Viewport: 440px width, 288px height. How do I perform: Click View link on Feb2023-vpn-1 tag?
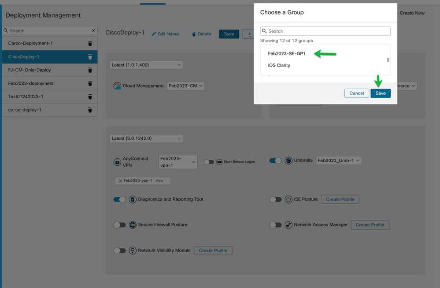pos(159,181)
